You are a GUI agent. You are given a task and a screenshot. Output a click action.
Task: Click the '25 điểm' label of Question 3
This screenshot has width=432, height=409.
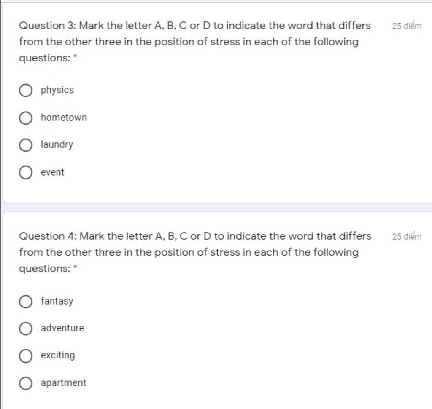[407, 26]
